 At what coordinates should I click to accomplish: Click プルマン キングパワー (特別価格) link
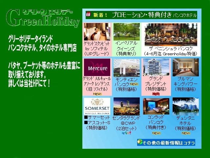[185, 84]
